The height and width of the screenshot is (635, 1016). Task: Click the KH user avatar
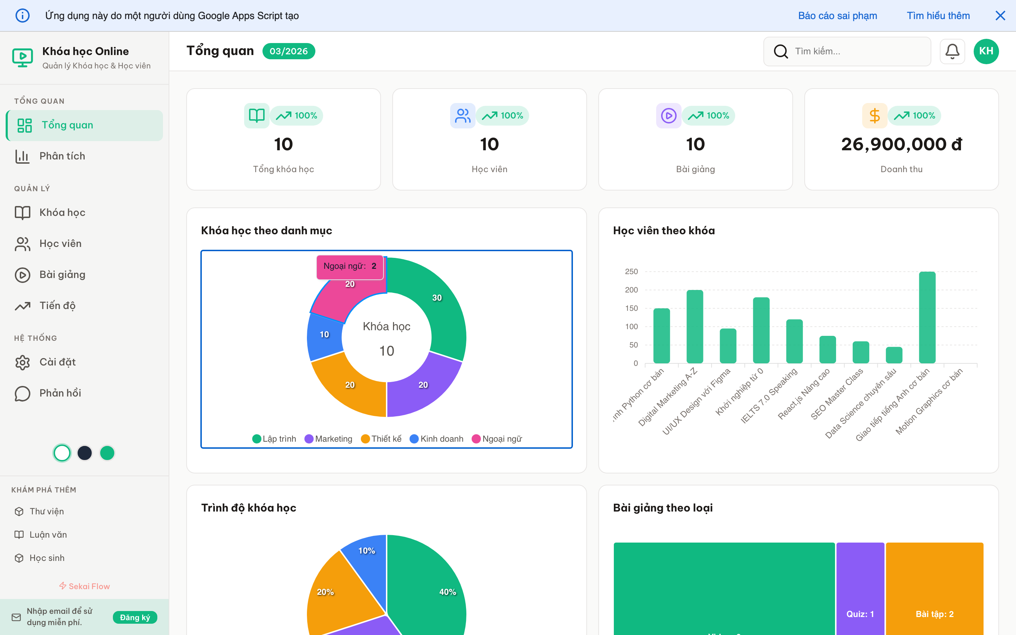pyautogui.click(x=986, y=51)
